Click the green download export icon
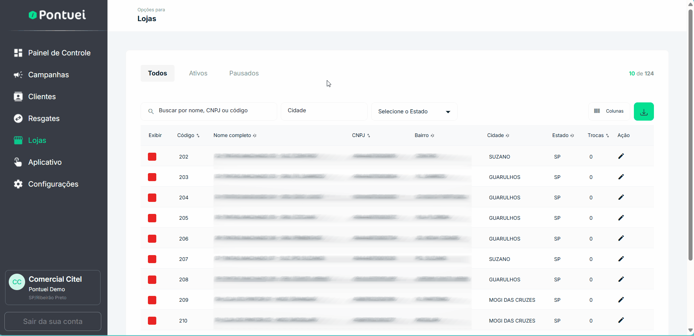 [x=643, y=112]
